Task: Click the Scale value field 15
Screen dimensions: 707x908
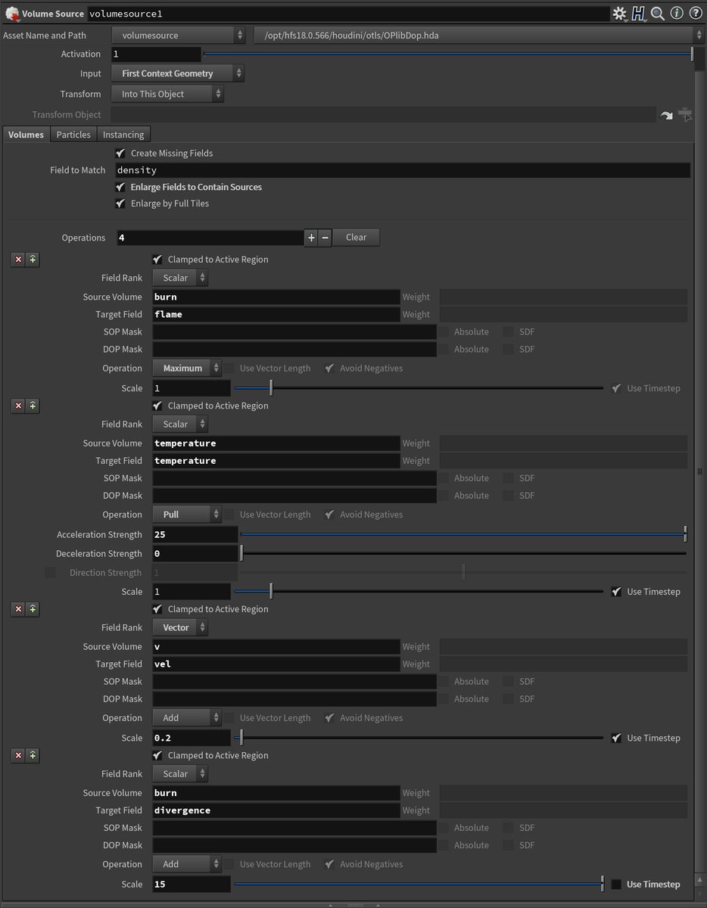Action: [192, 884]
